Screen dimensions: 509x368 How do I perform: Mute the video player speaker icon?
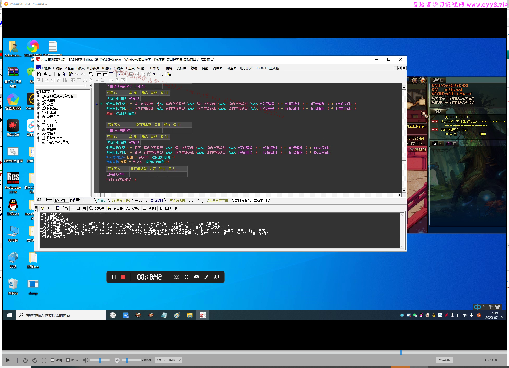[x=86, y=360]
